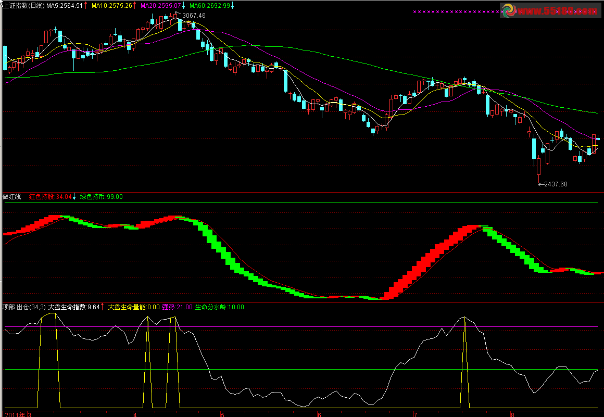Click the red up arrow after MA5
This screenshot has height=417, width=604.
click(x=85, y=5)
